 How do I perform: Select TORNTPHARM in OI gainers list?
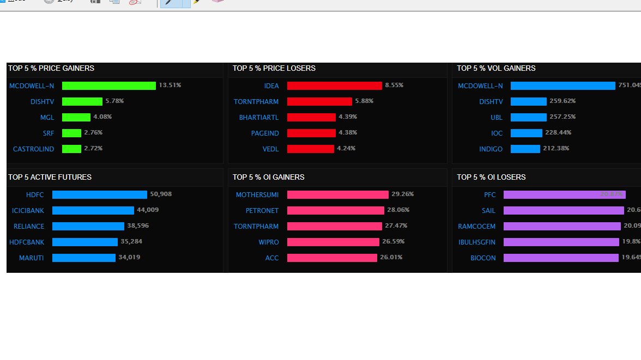pyautogui.click(x=256, y=227)
